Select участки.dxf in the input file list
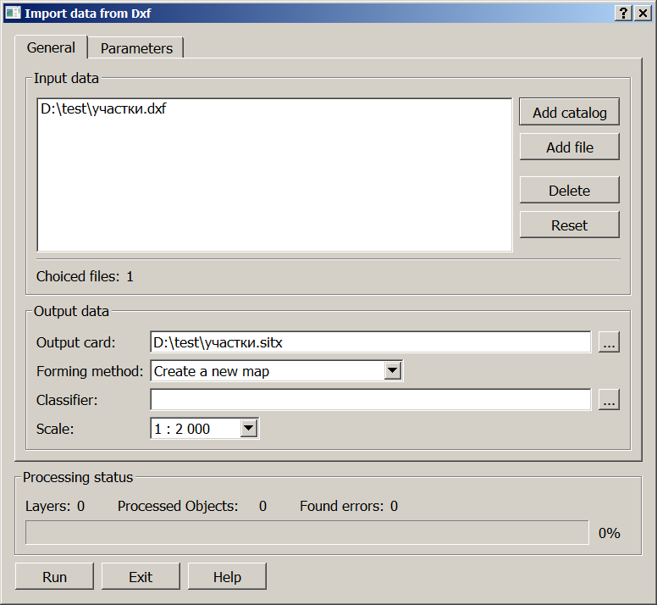This screenshot has height=605, width=657. click(102, 109)
